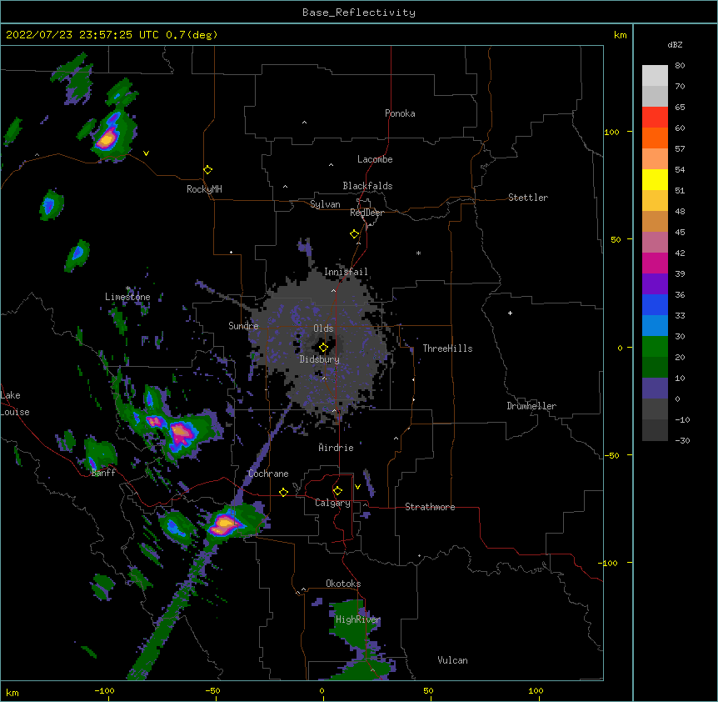This screenshot has height=702, width=718.
Task: Click the Didsbury city label
Action: tap(320, 359)
